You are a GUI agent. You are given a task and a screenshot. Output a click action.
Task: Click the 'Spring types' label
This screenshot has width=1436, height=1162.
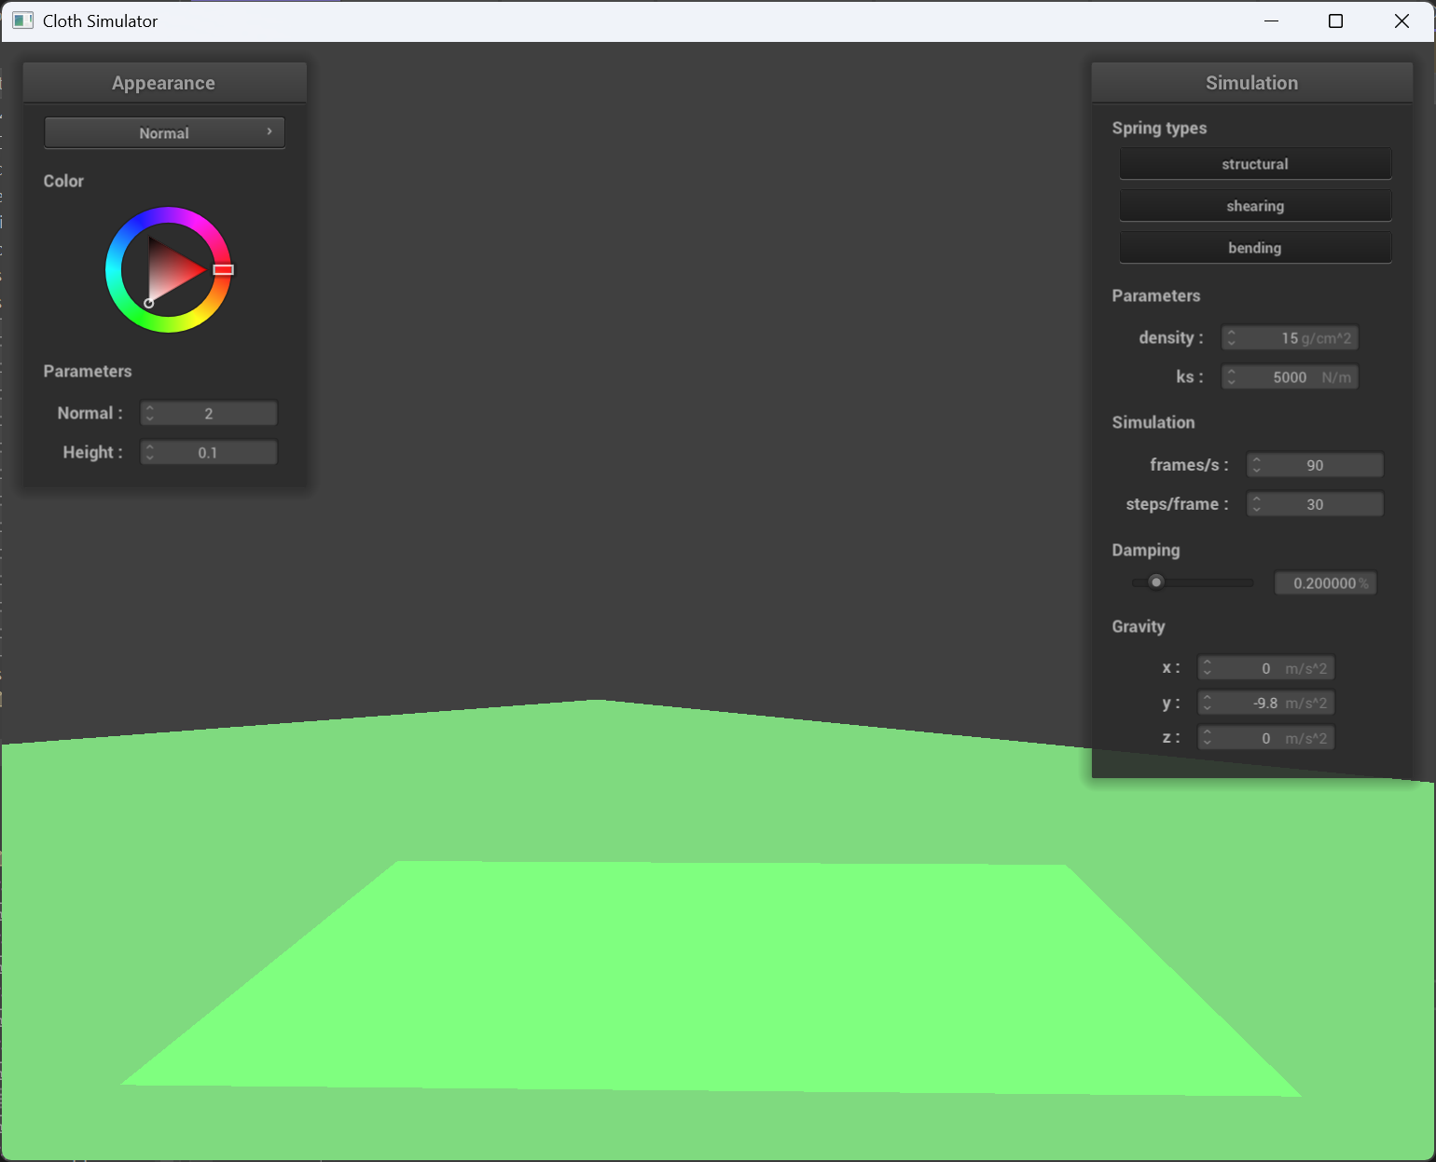[x=1159, y=128]
